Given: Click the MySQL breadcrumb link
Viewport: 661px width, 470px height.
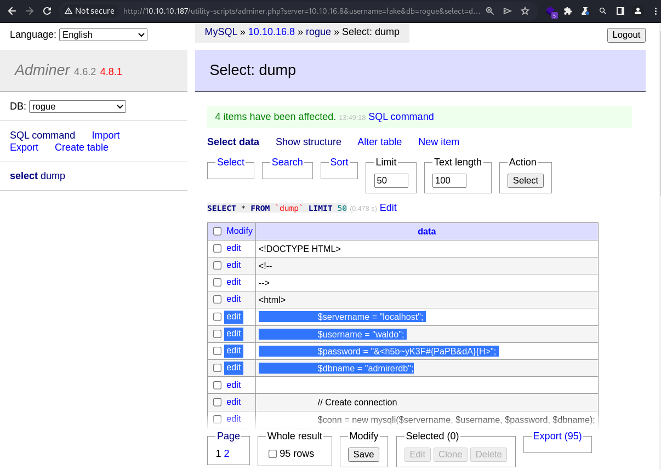Looking at the screenshot, I should 221,32.
